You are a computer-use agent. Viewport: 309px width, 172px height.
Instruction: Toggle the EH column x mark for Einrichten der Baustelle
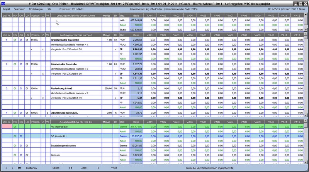(115, 49)
